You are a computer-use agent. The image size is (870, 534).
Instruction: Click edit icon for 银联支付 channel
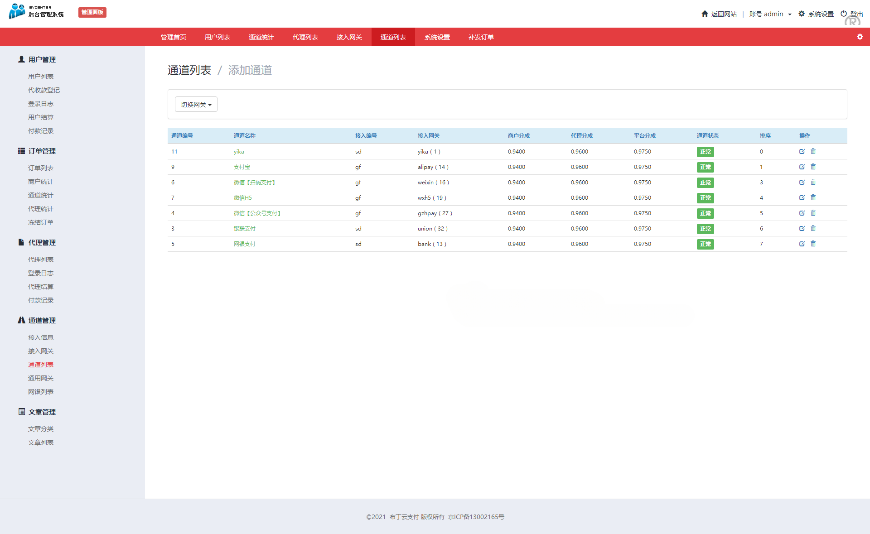[x=802, y=229]
